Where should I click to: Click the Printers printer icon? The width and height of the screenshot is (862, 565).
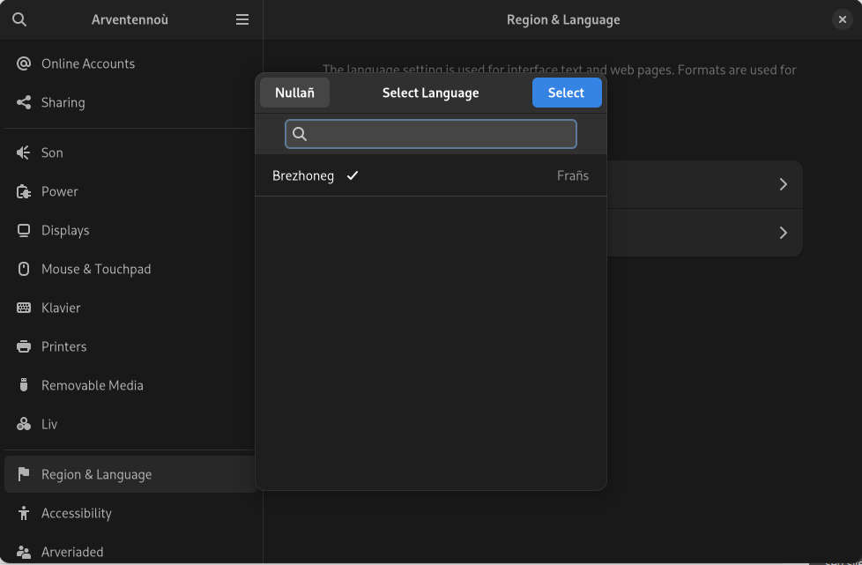click(24, 346)
